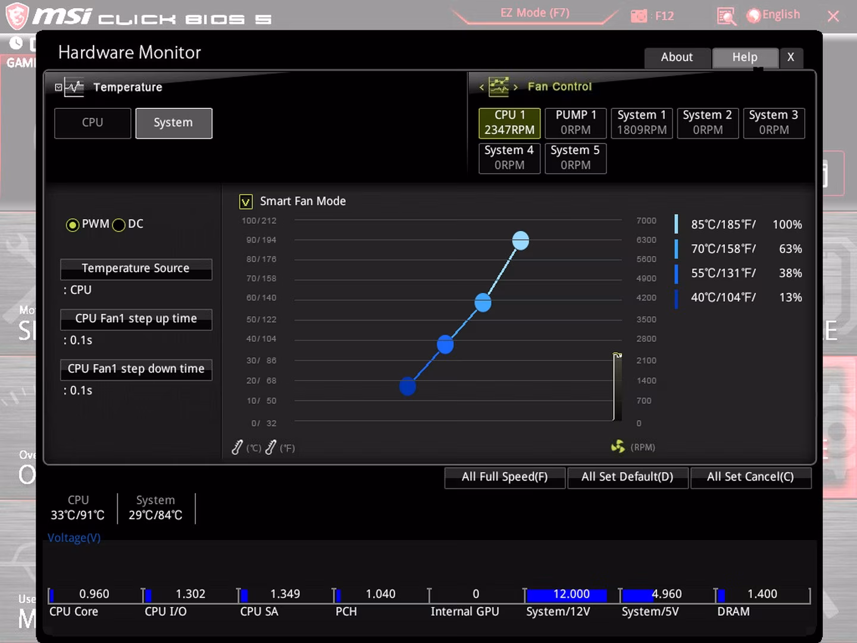Click the screenshot camera icon next to F12

pyautogui.click(x=639, y=16)
